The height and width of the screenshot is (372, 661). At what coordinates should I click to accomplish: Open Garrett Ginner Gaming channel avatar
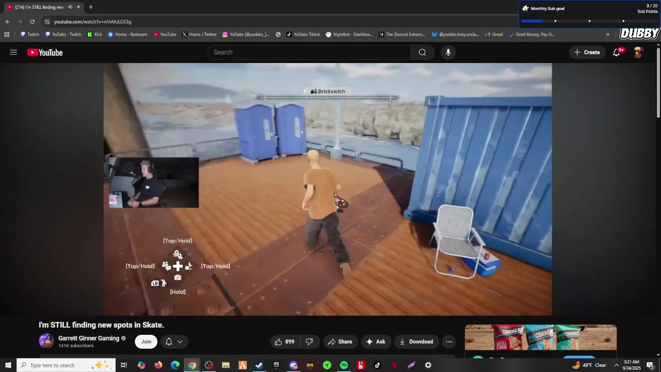46,341
